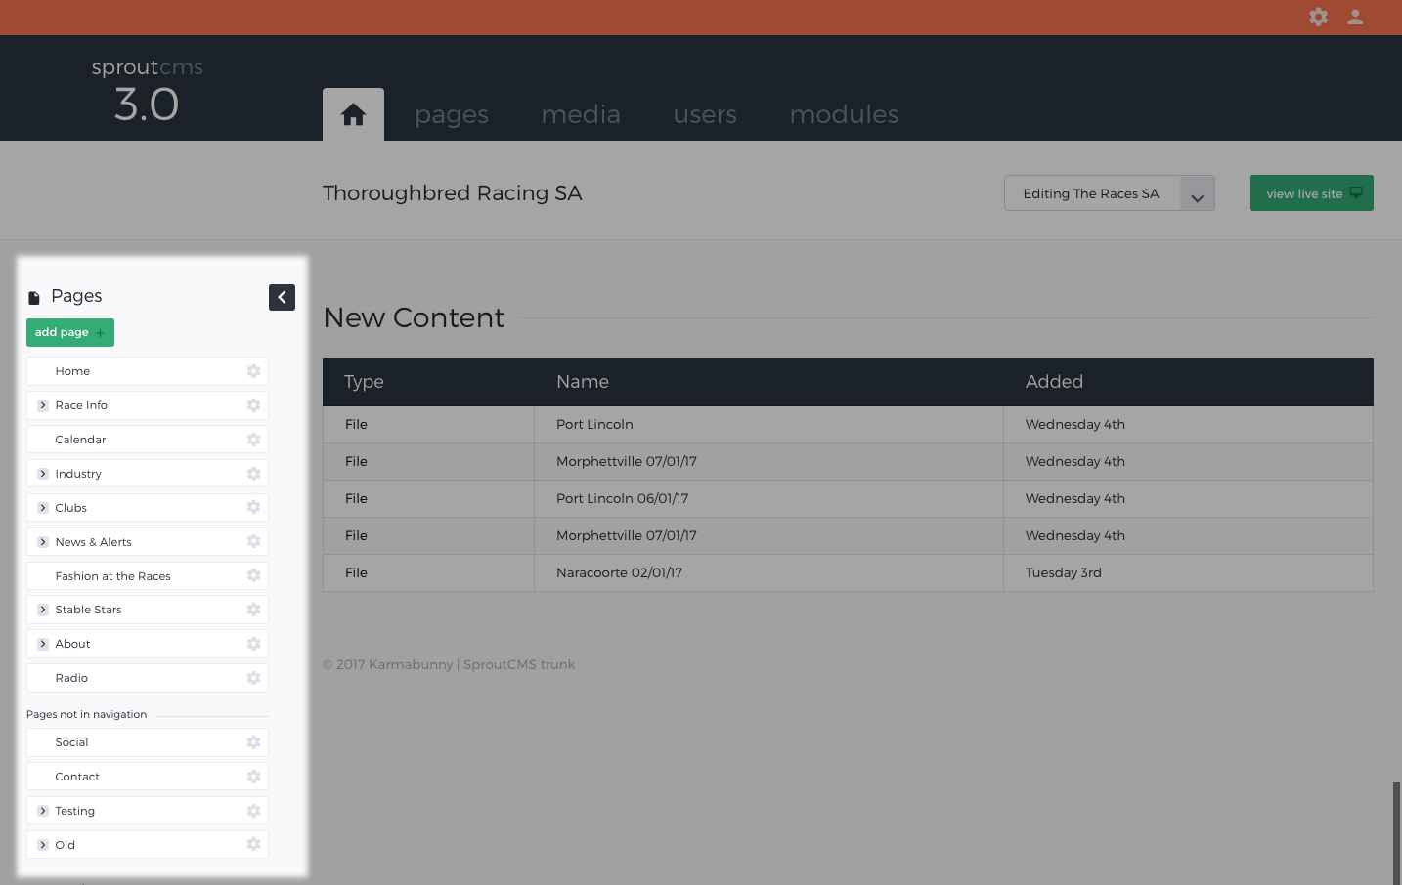The image size is (1402, 885).
Task: Open settings gear for News & Alerts
Action: click(x=253, y=541)
